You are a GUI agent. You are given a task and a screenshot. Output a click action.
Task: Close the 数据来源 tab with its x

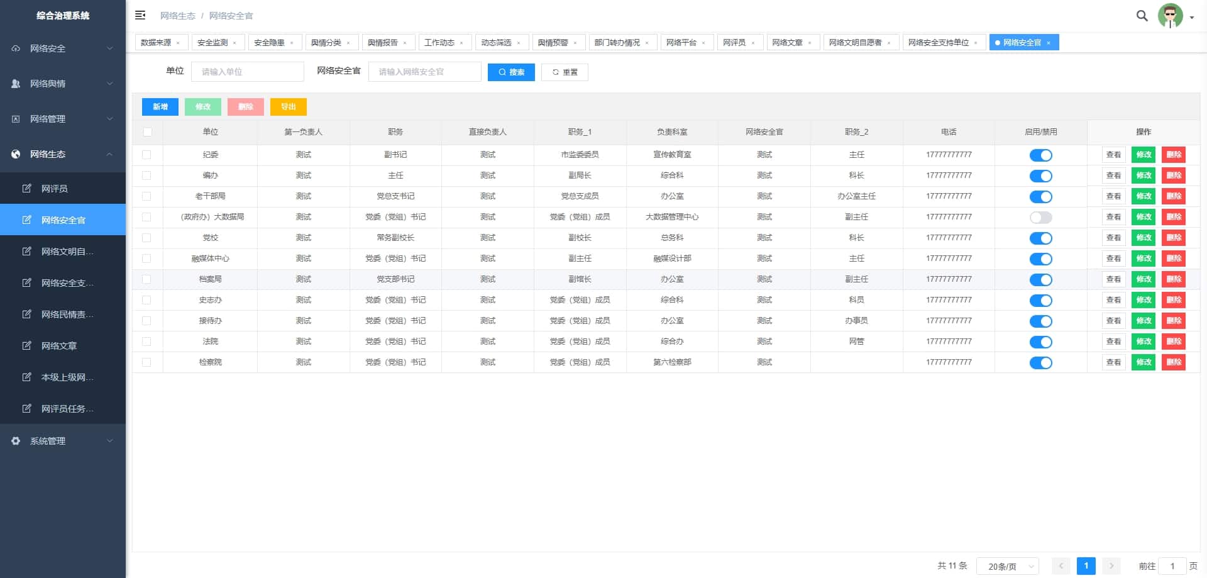[178, 43]
